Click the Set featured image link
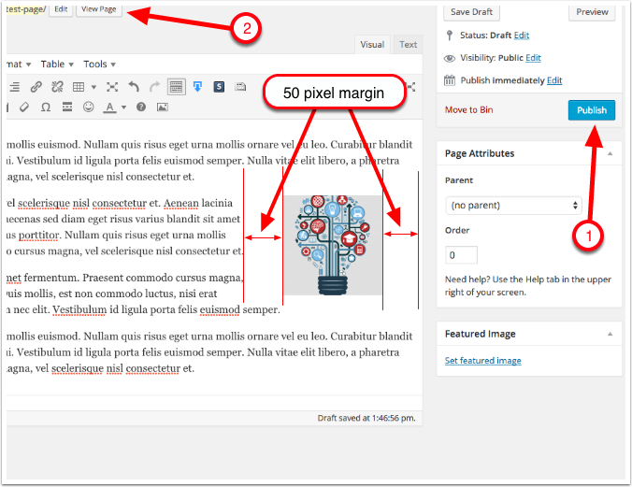Viewport: 632px width, 487px height. [482, 361]
